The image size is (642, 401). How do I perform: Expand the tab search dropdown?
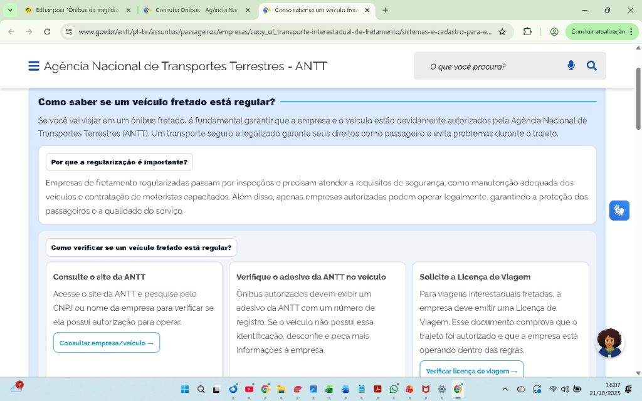(10, 10)
